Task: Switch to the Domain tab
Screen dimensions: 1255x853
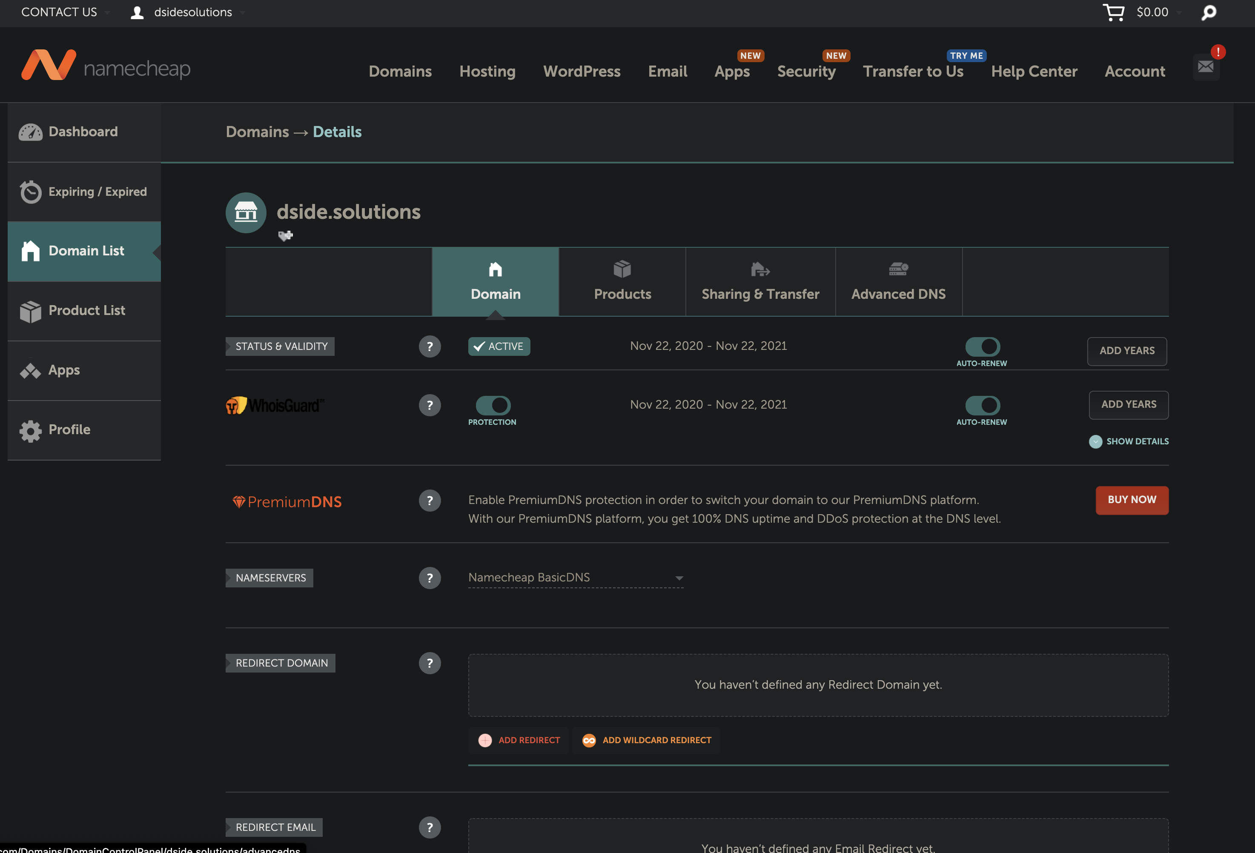Action: pyautogui.click(x=495, y=282)
